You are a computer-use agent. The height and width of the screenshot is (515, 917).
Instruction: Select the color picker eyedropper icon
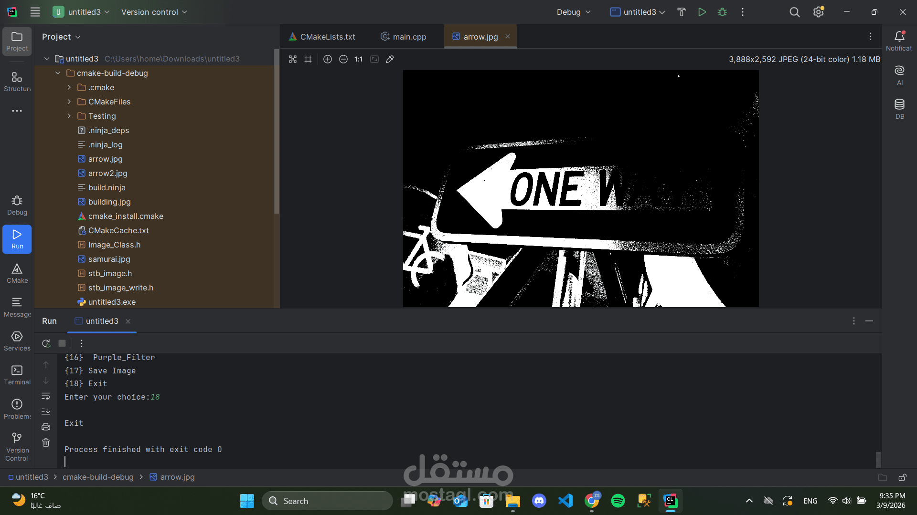[x=390, y=59]
